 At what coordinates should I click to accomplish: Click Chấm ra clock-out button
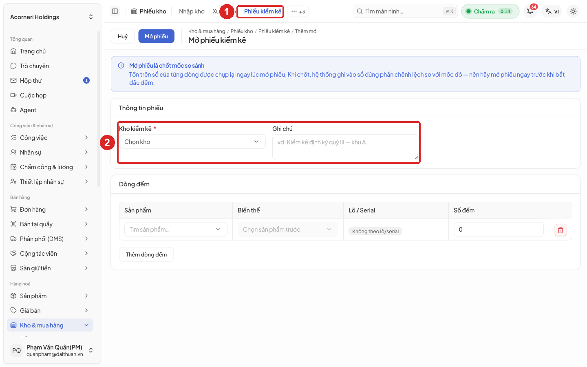(x=490, y=11)
